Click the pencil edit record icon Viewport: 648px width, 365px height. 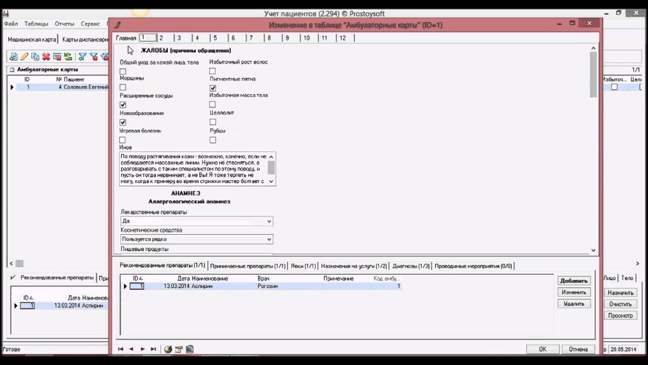point(24,57)
